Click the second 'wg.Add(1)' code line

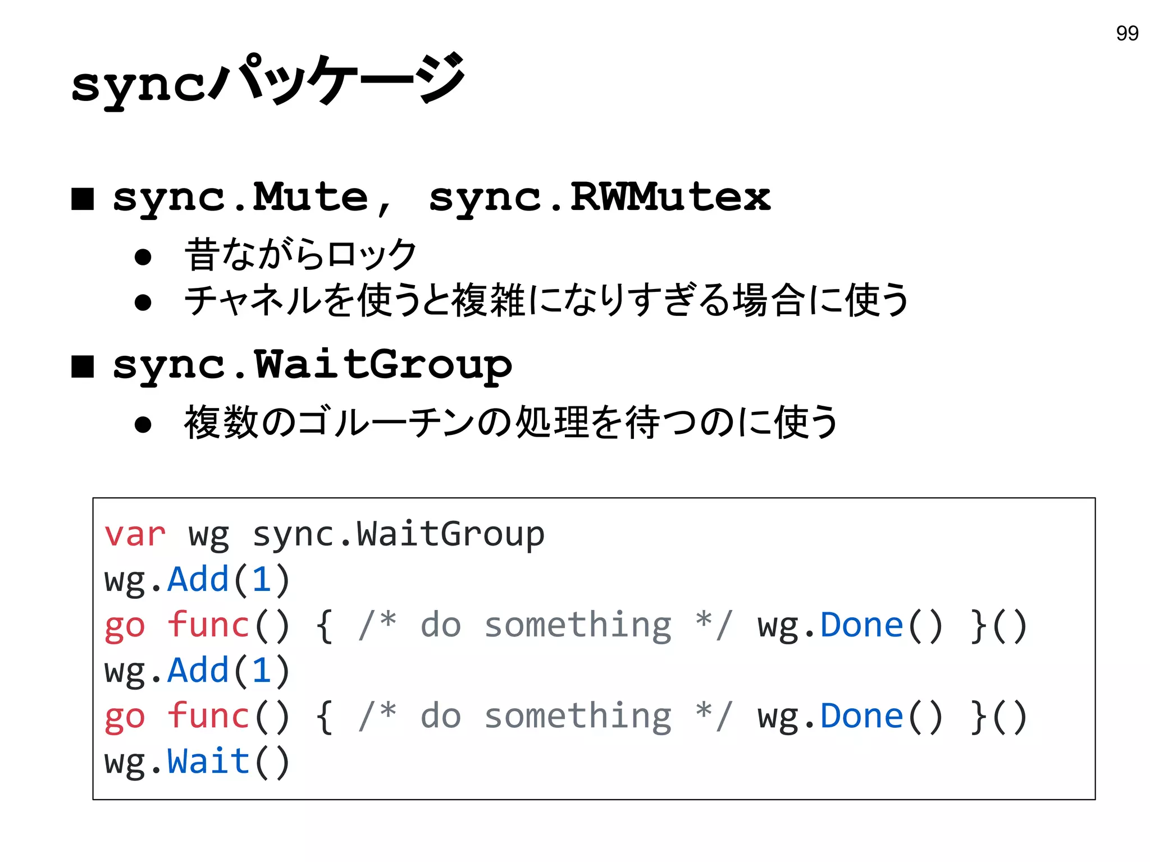coord(197,671)
